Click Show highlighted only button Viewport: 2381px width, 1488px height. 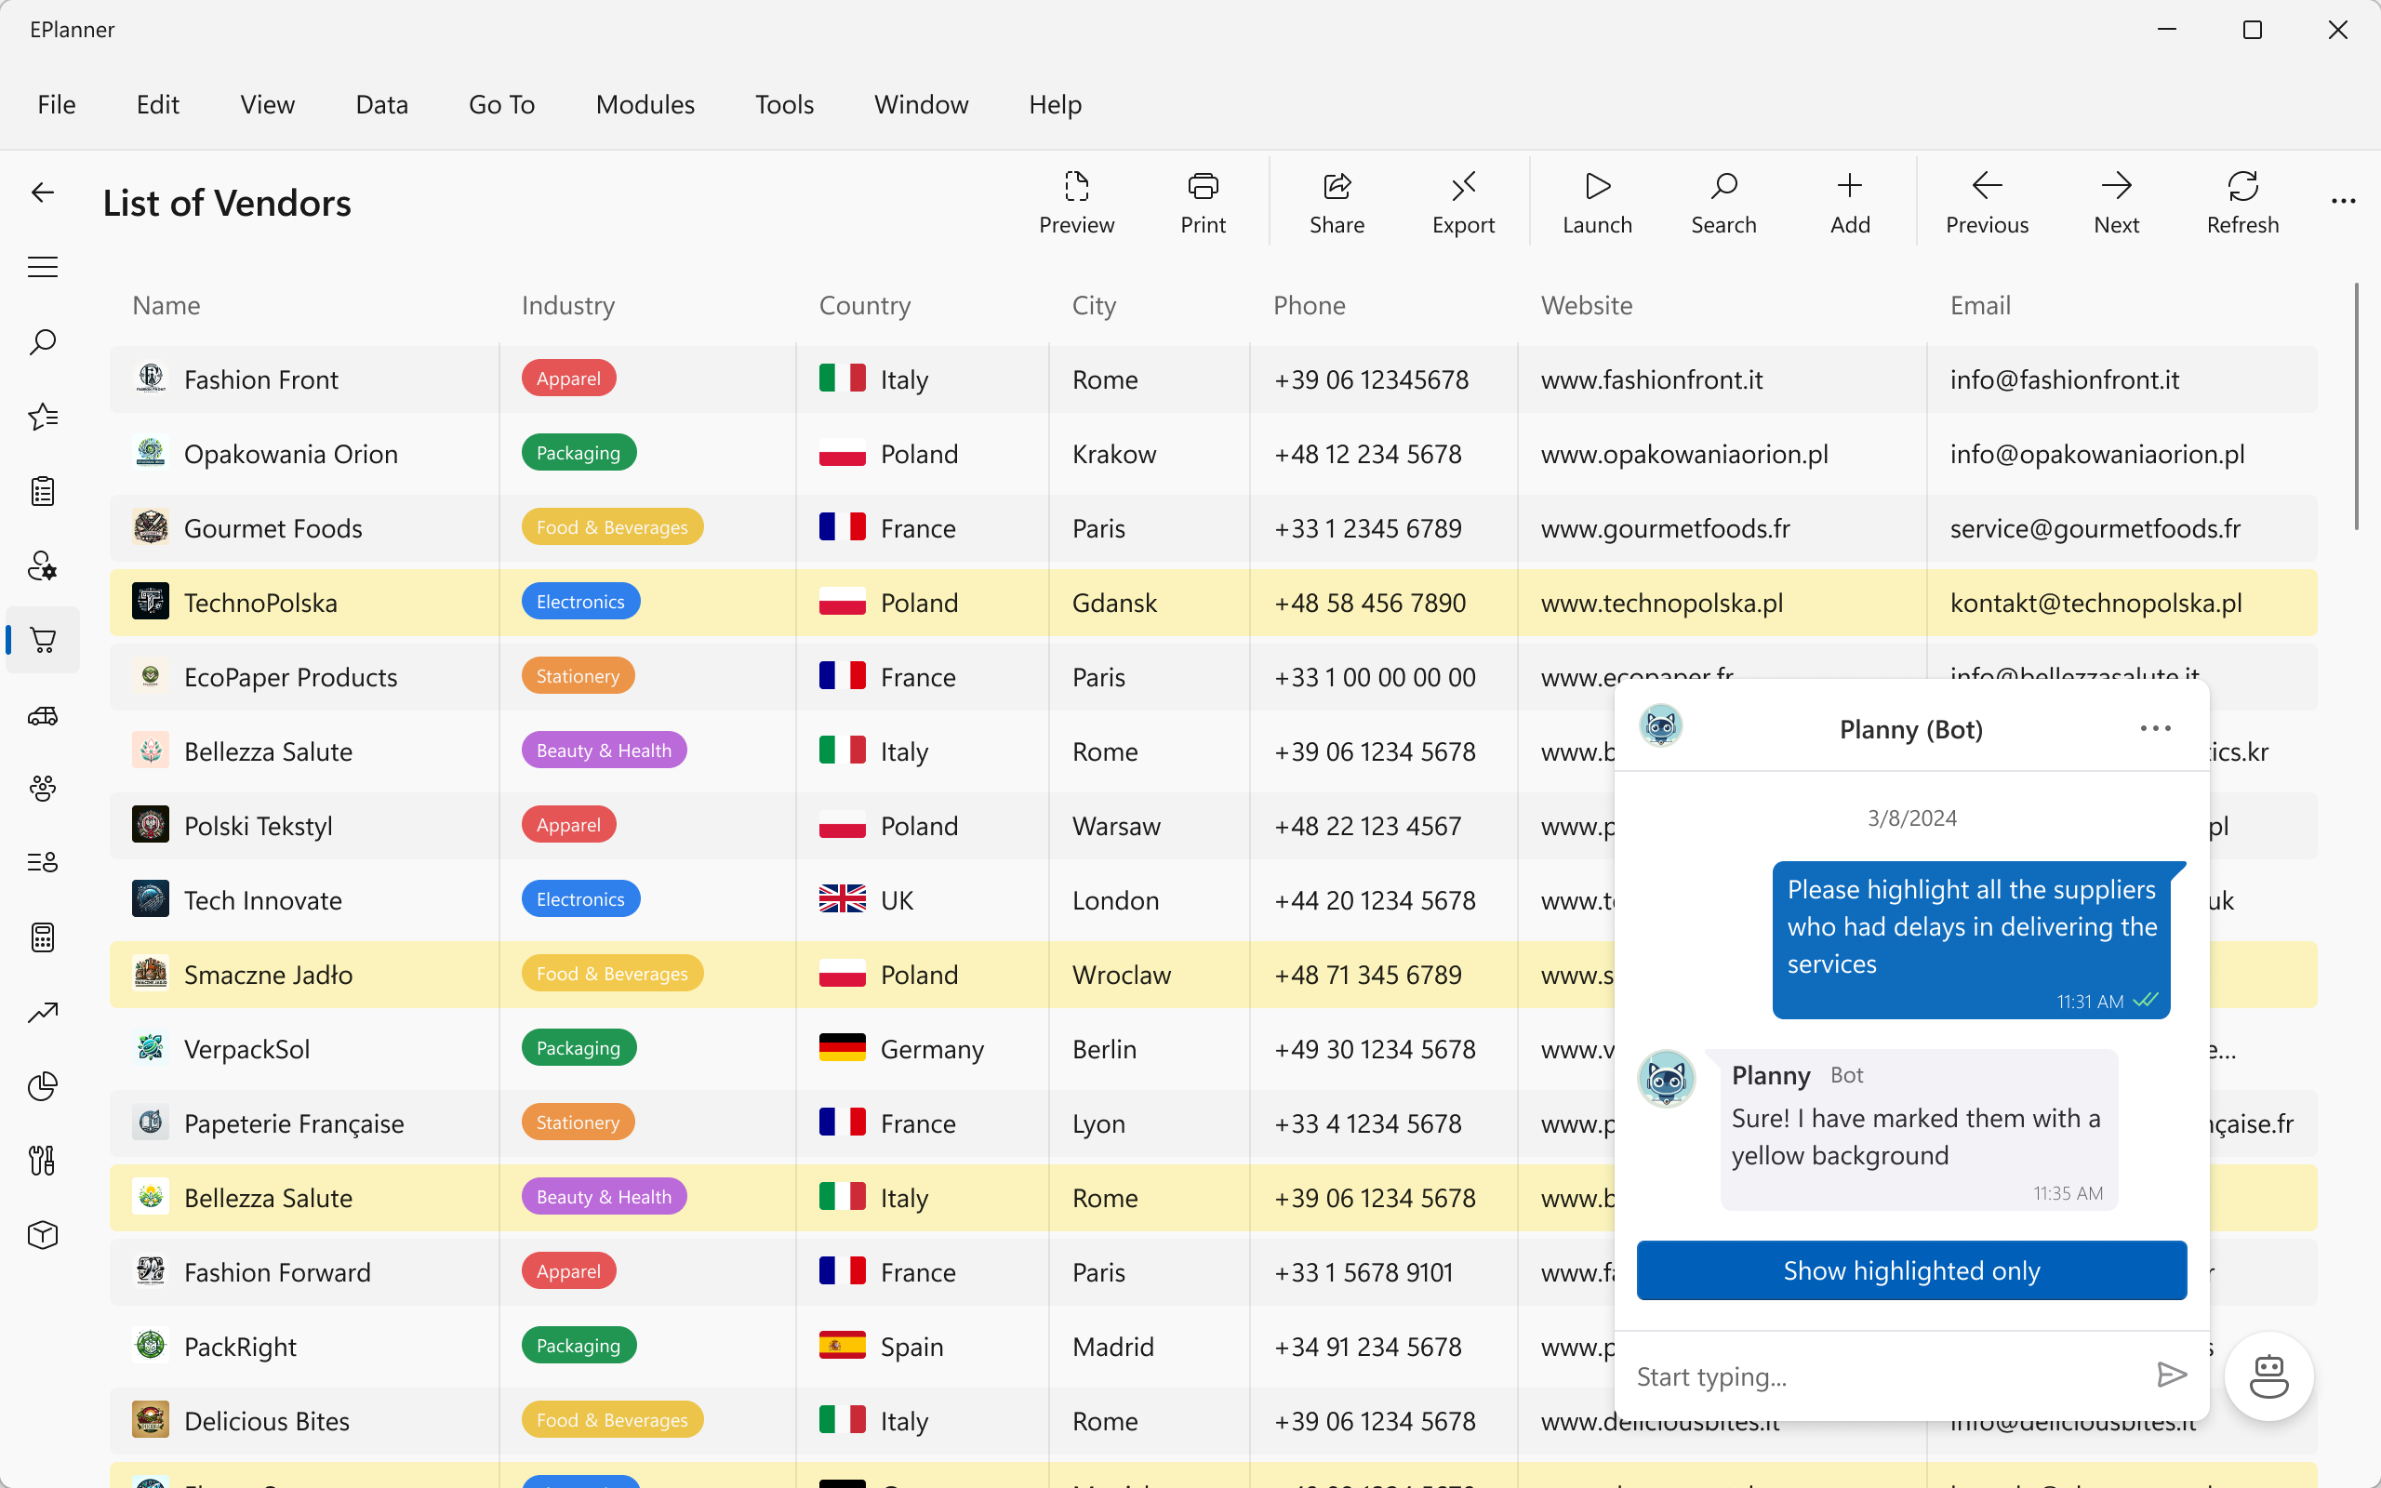(x=1910, y=1270)
